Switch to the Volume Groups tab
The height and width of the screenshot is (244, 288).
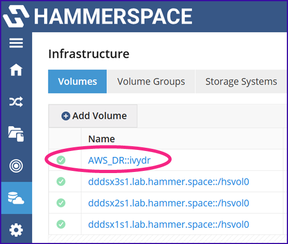coord(151,82)
